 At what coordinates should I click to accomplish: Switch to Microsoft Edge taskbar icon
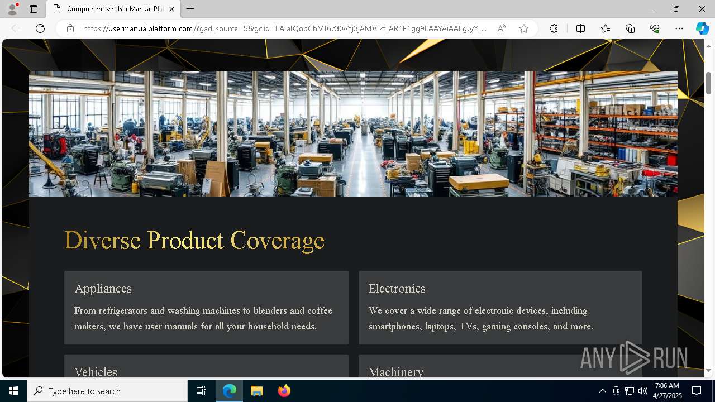[230, 391]
